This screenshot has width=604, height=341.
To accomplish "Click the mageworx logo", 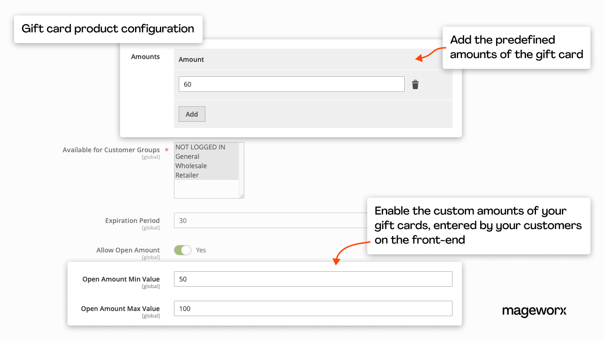I will click(x=534, y=311).
